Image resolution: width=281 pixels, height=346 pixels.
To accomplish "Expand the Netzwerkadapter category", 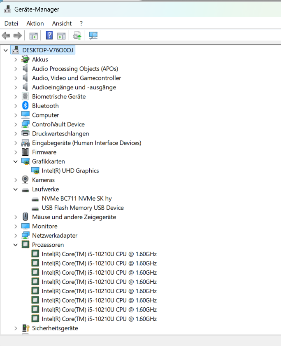I will [x=15, y=236].
